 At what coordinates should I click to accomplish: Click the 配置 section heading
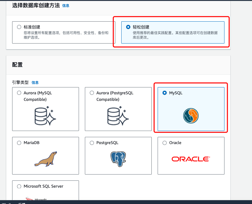(x=17, y=65)
